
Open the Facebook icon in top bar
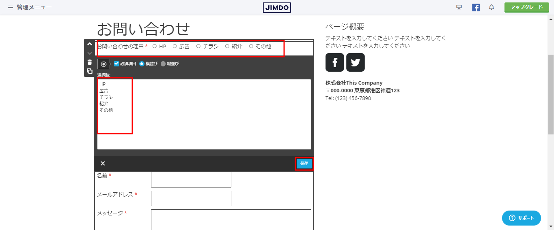476,7
